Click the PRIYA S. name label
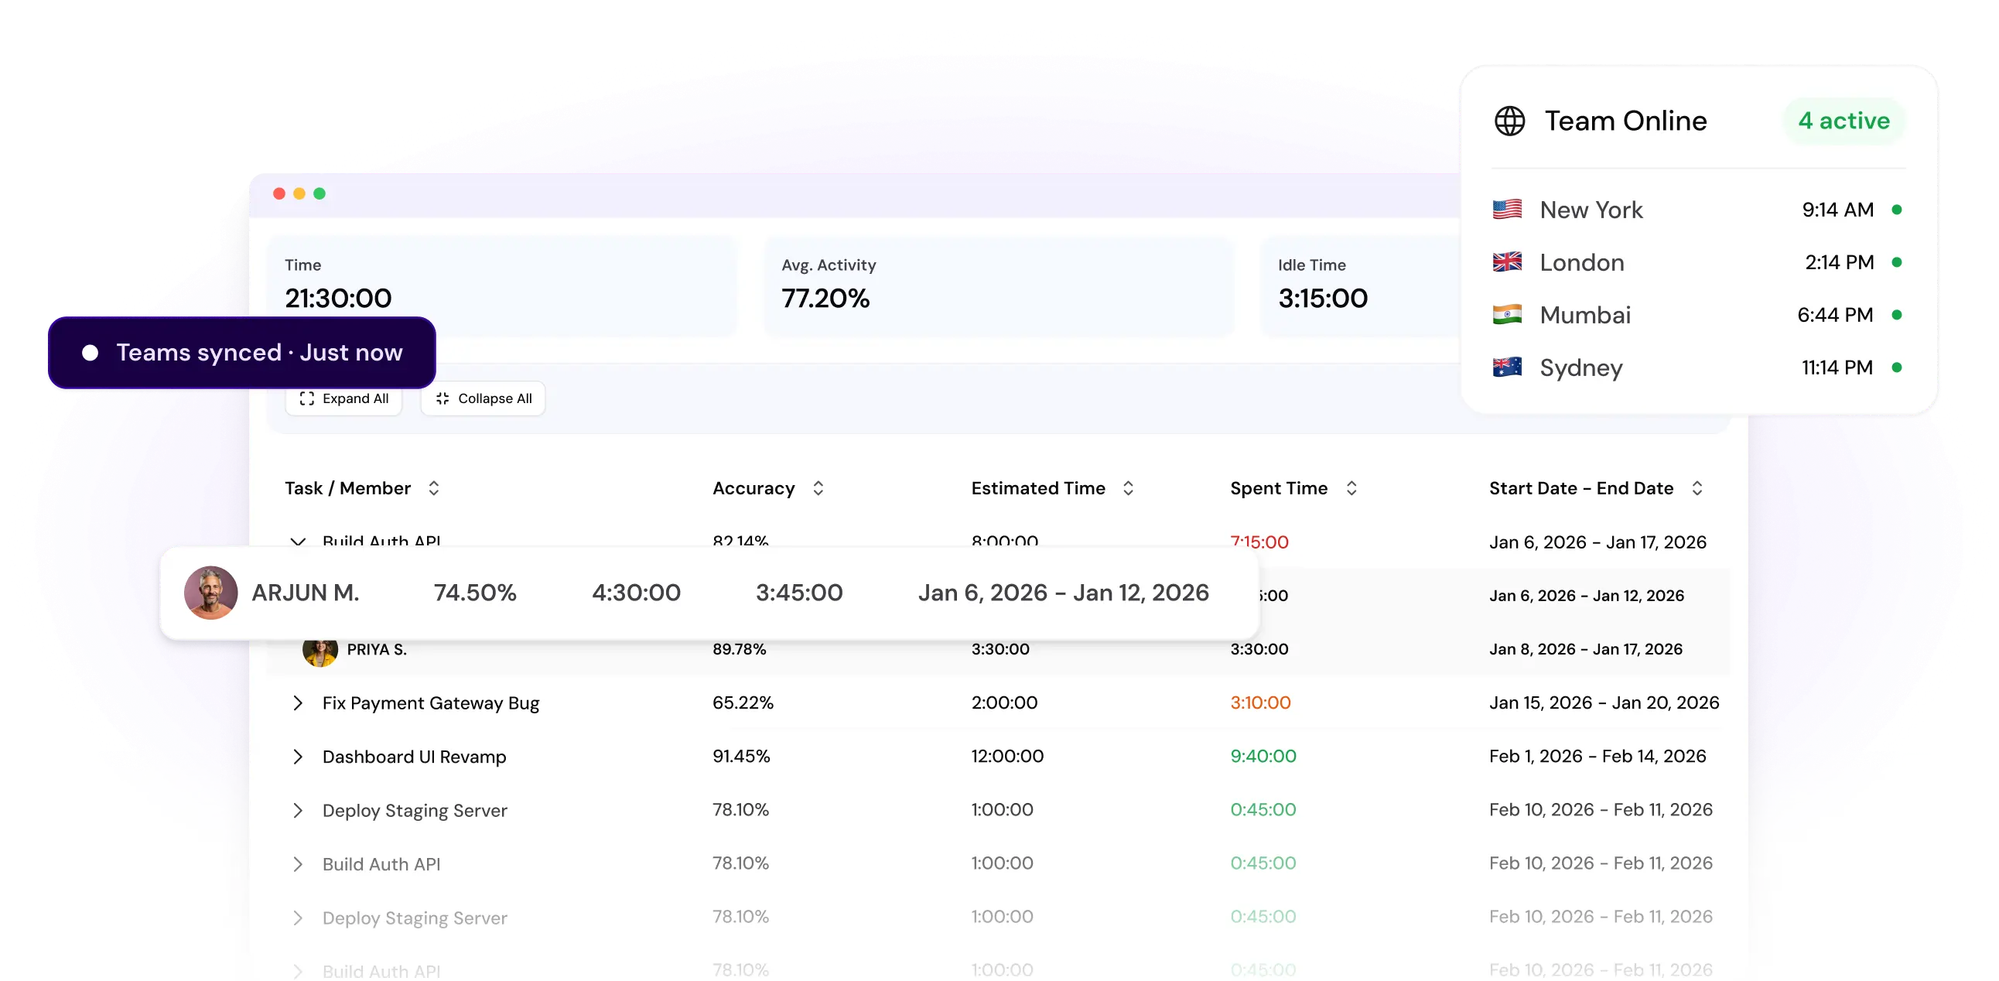The height and width of the screenshot is (981, 1999). (x=377, y=650)
